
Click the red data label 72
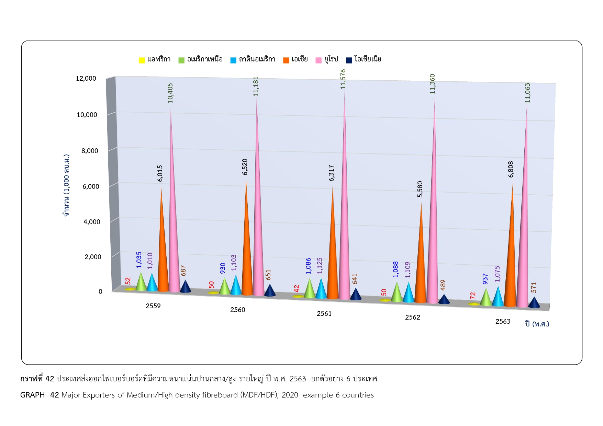pos(473,296)
